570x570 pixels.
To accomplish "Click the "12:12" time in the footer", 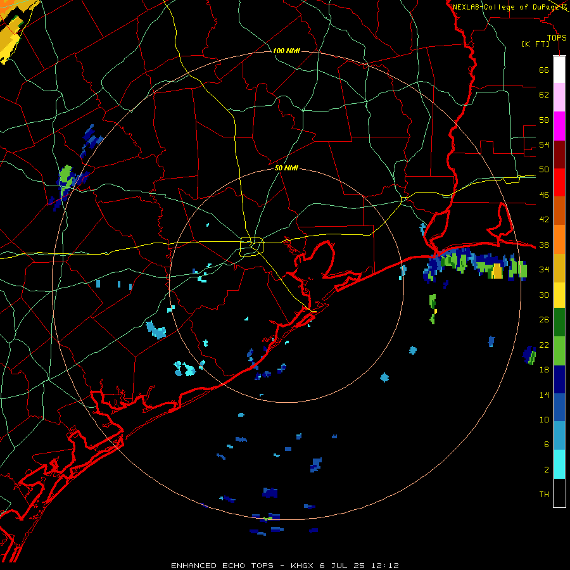I will (385, 566).
